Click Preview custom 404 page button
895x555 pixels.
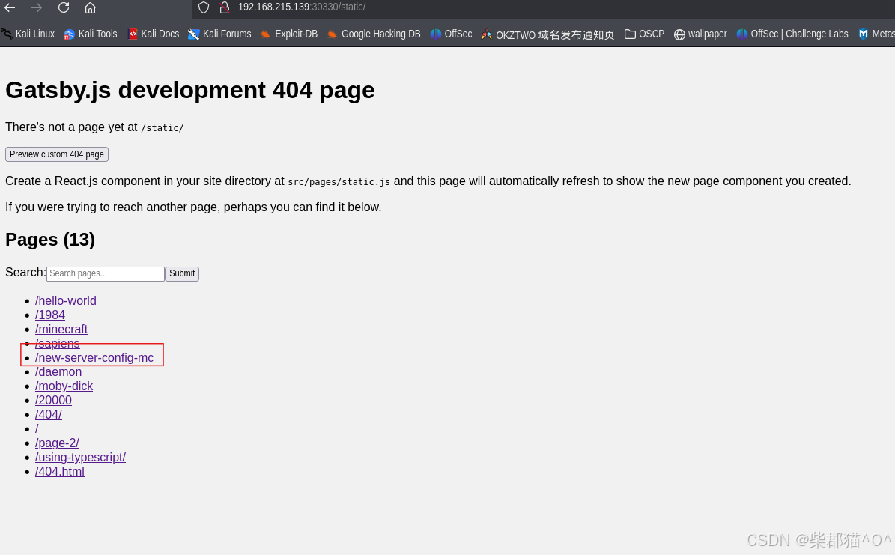coord(56,154)
